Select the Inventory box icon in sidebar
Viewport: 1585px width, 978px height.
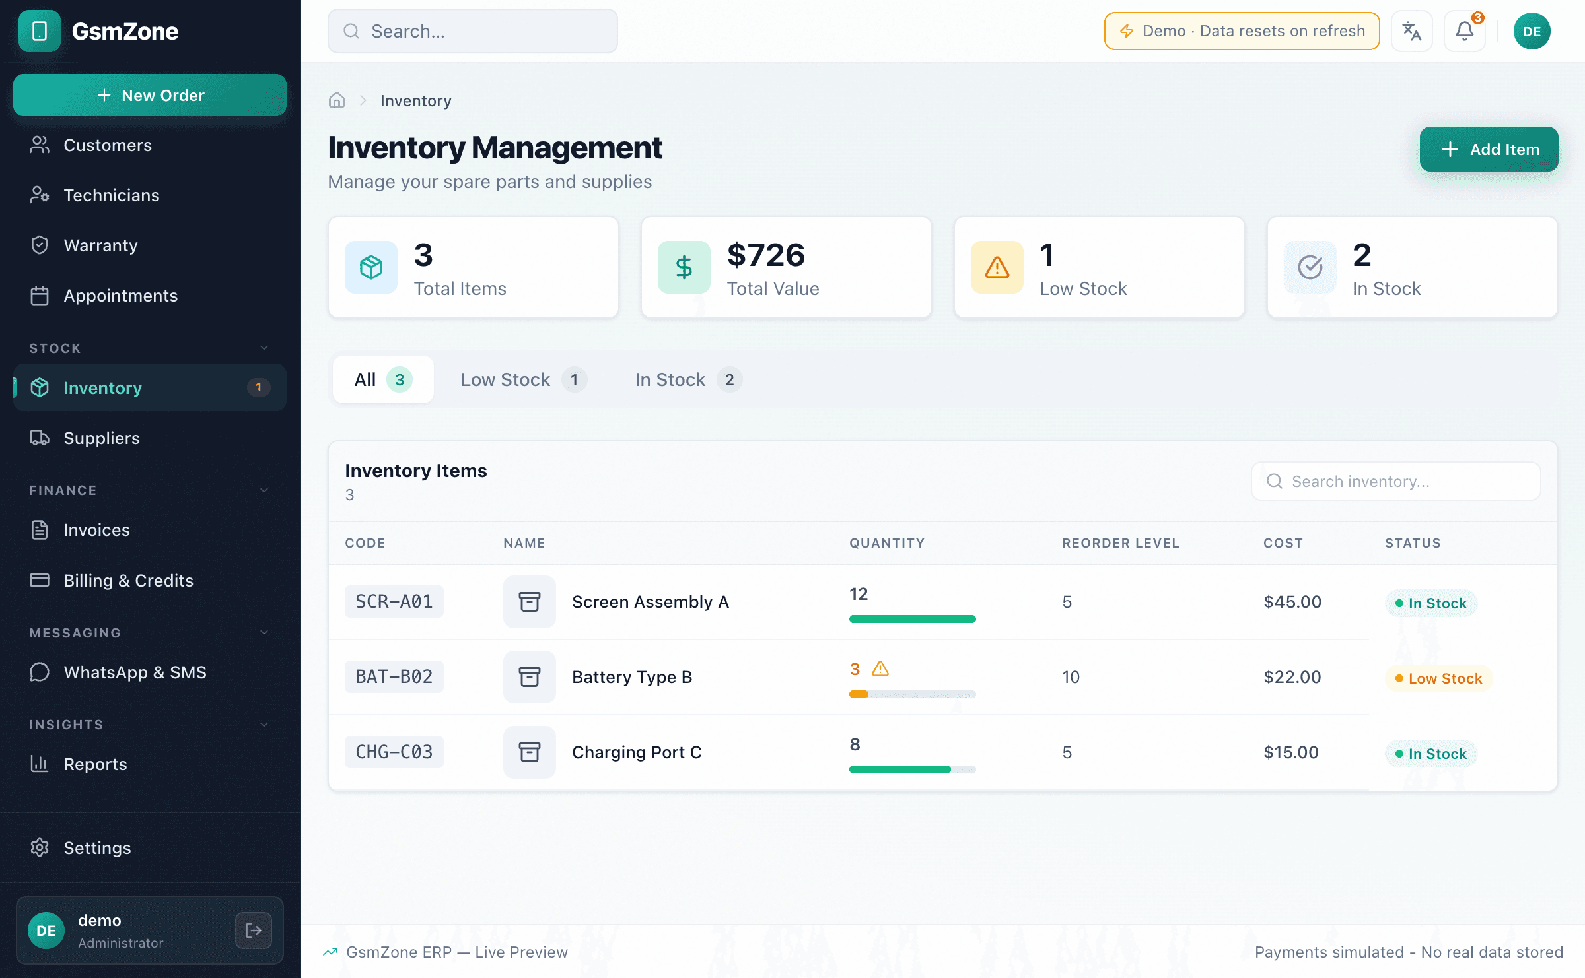(40, 387)
